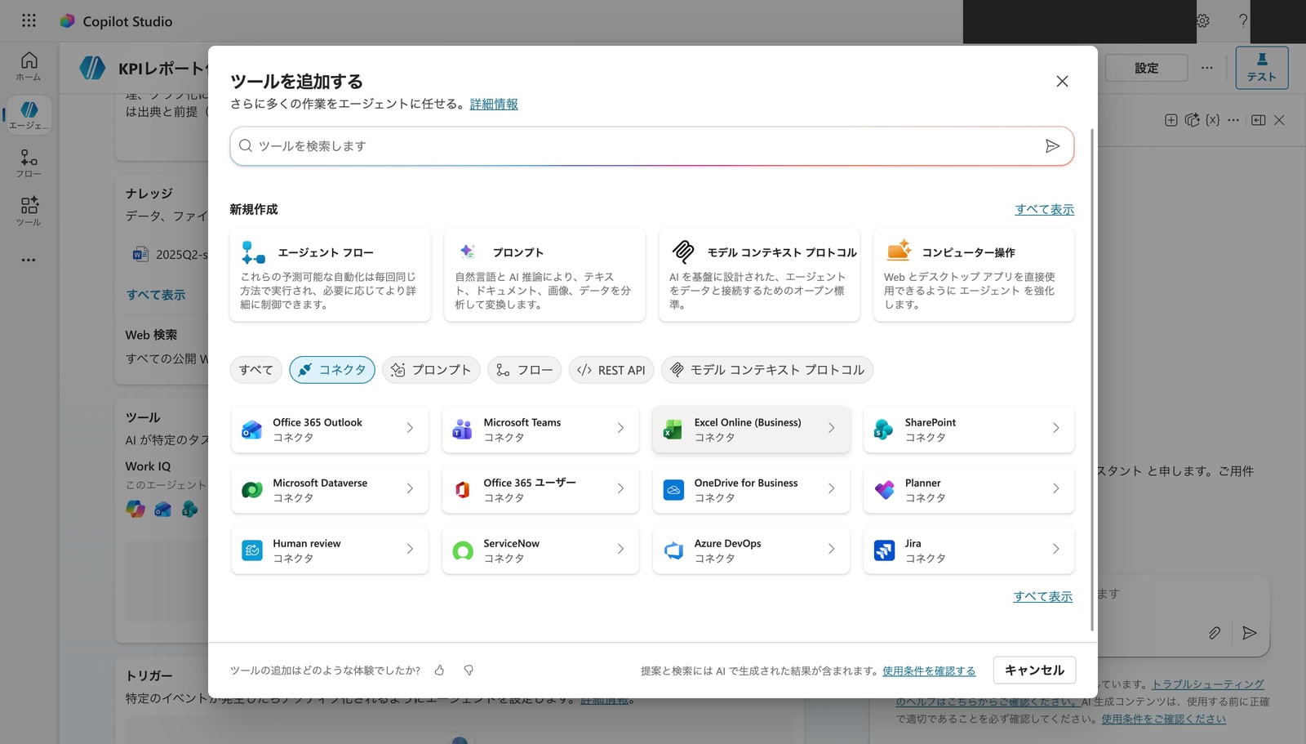
Task: Click すべて表示 next to 新規作成
Action: coord(1044,210)
